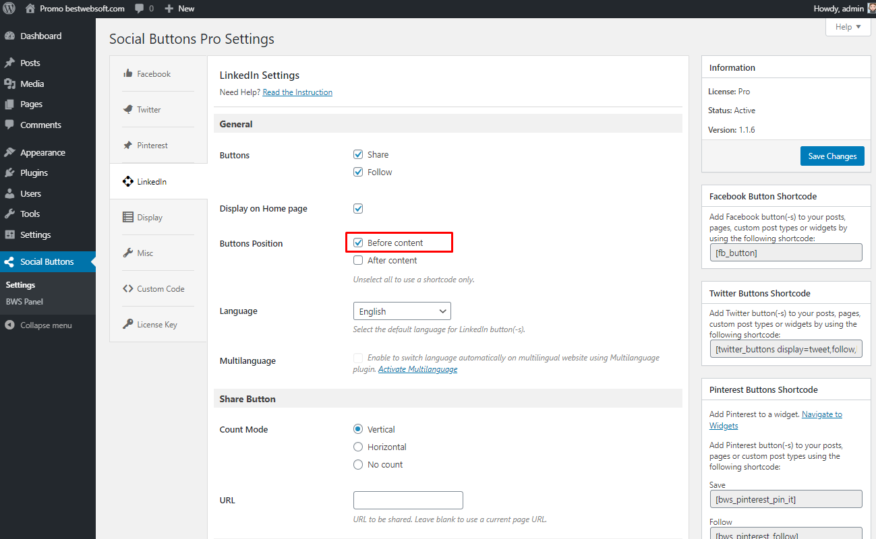Uncheck the Follow button checkbox
Image resolution: width=876 pixels, height=539 pixels.
click(x=358, y=172)
